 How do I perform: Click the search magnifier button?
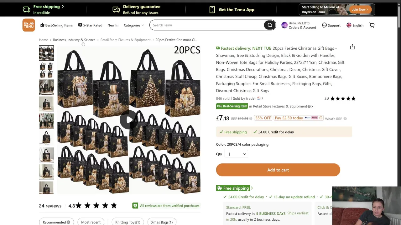click(270, 25)
